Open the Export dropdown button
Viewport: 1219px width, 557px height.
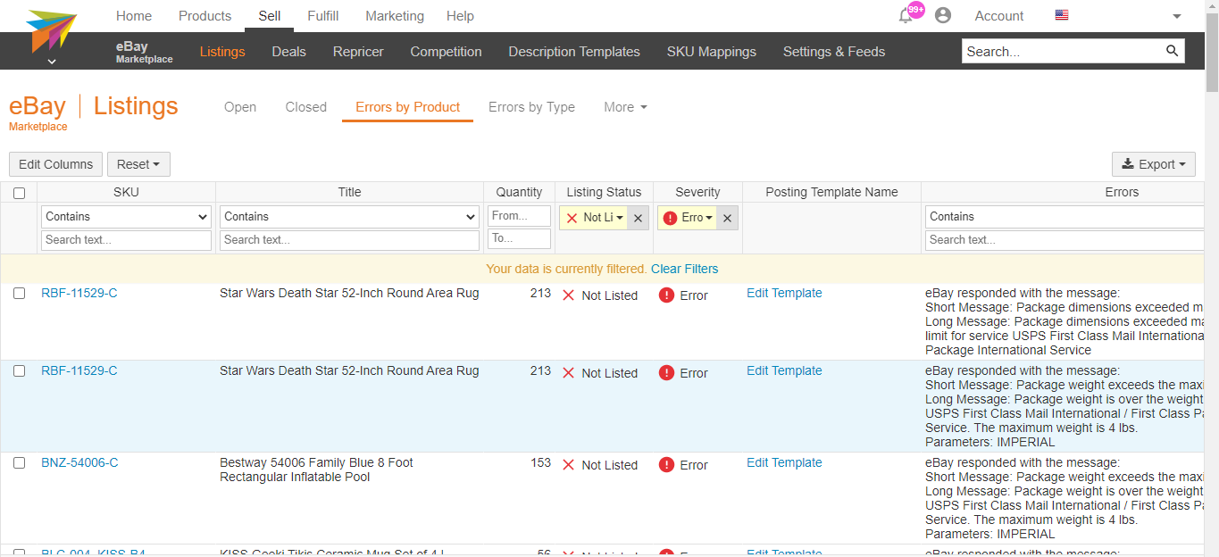pos(1154,164)
